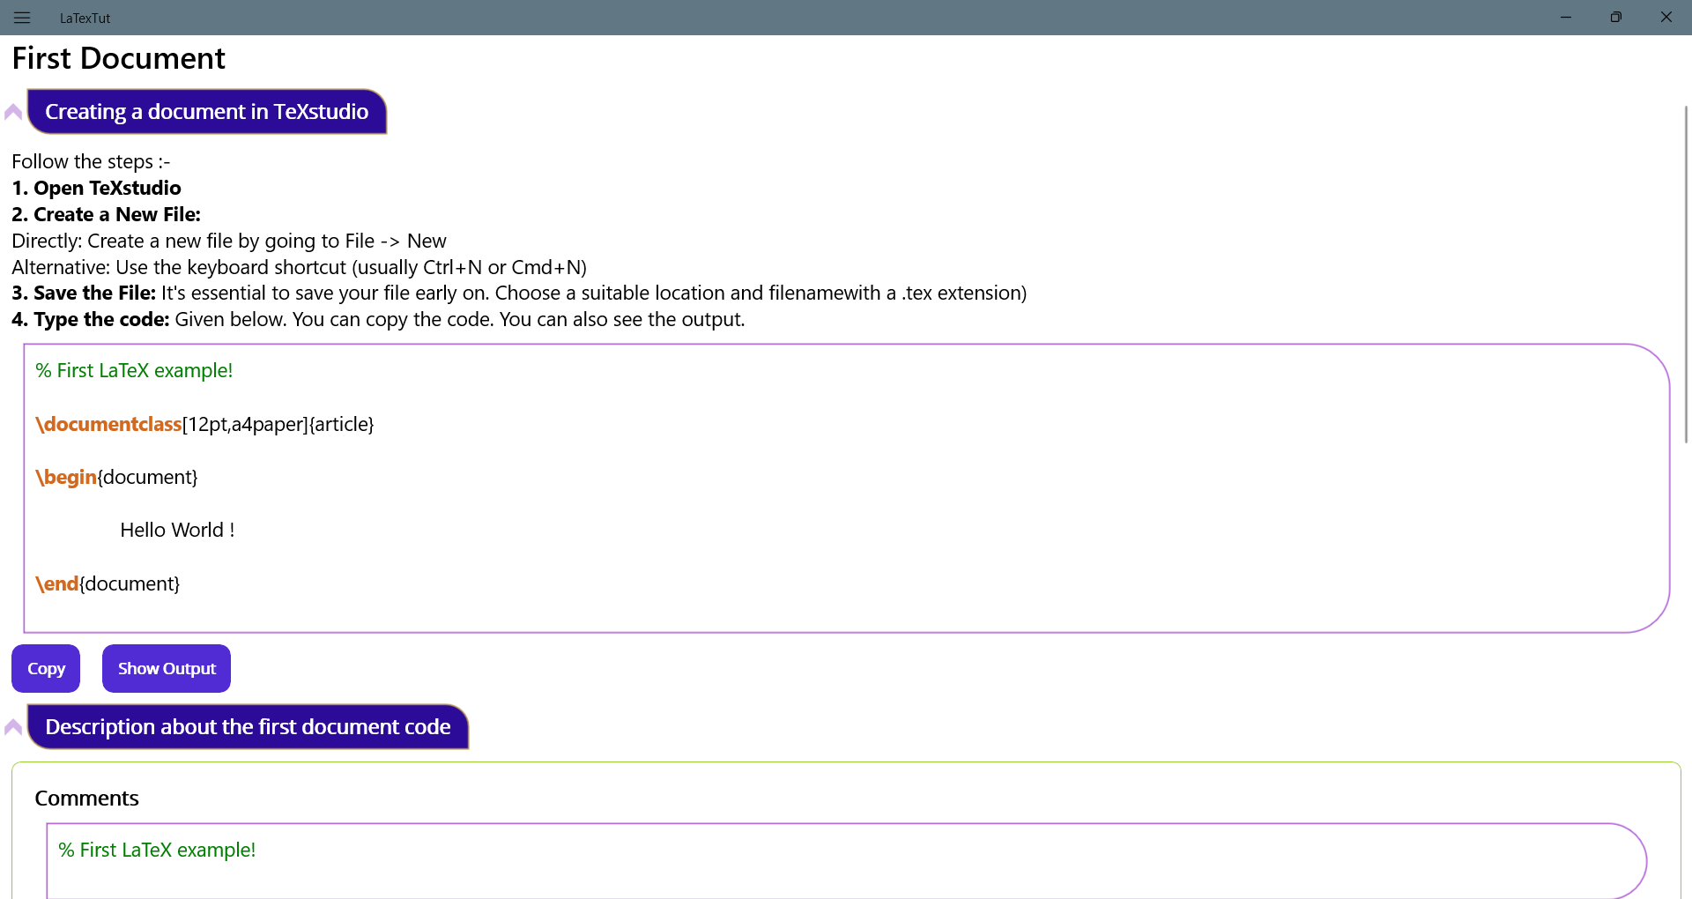Close the LaTexTut window
Image resolution: width=1692 pixels, height=899 pixels.
point(1666,18)
